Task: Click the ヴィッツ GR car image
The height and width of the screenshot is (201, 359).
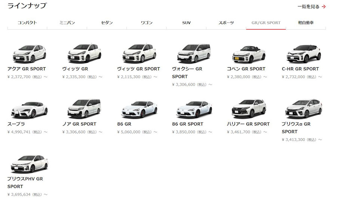Action: (x=84, y=53)
